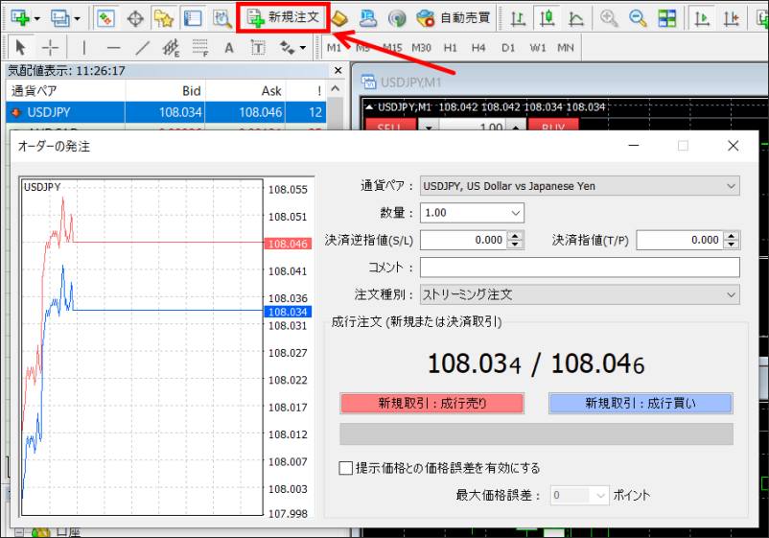This screenshot has width=769, height=538.
Task: Open new chart dropdown arrow
Action: (36, 19)
